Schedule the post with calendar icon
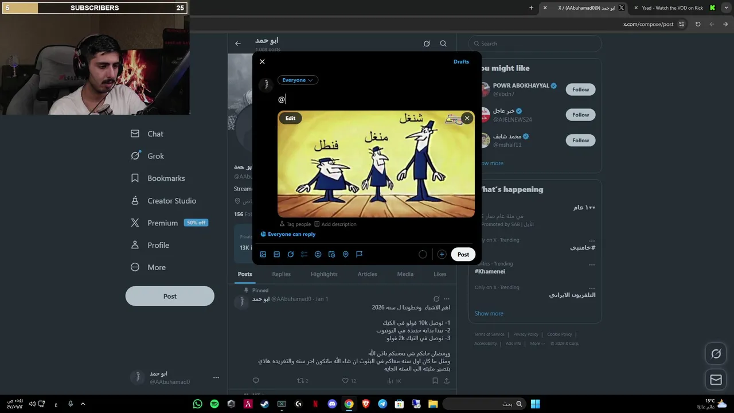 click(331, 254)
